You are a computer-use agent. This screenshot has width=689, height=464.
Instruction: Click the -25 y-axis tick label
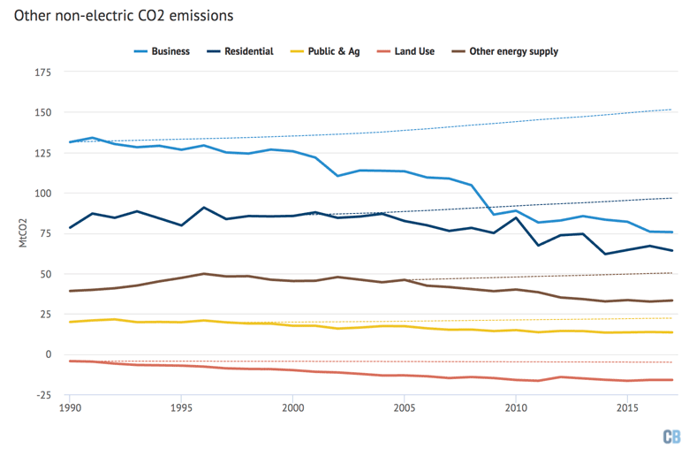[x=42, y=395]
